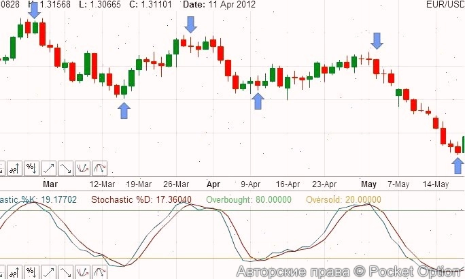Click the partially visible leftmost toolbar icon
The image size is (465, 279).
click(2, 167)
